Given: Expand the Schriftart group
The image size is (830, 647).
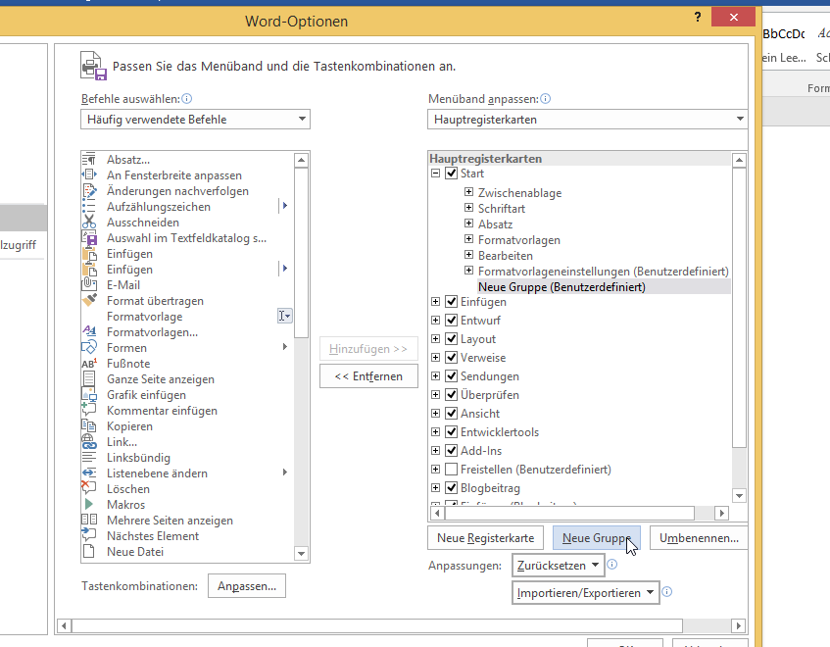Looking at the screenshot, I should [x=468, y=208].
